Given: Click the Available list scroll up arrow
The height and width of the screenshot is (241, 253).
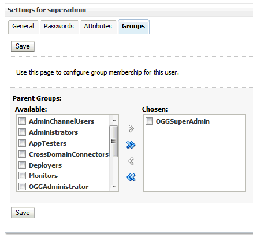Looking at the screenshot, I should pyautogui.click(x=114, y=120).
